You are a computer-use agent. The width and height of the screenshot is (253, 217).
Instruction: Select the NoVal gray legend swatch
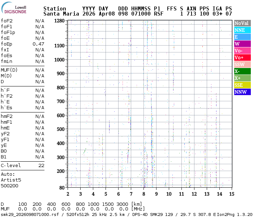242,23
